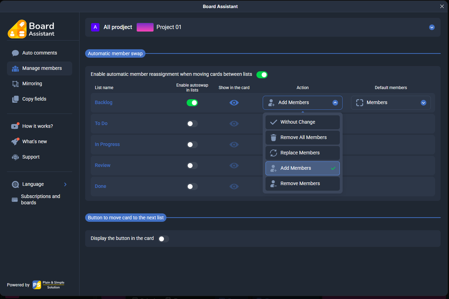The width and height of the screenshot is (449, 299).
Task: Toggle To Do show in card eye
Action: click(x=234, y=123)
